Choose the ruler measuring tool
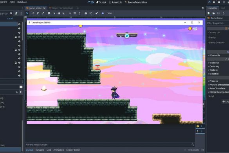 click(x=64, y=13)
